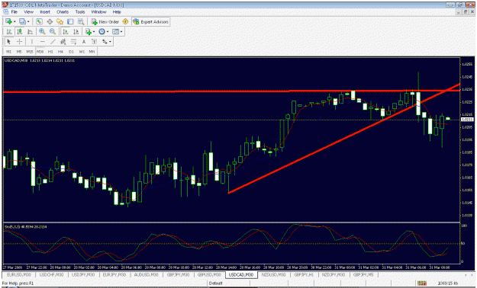
Task: Open the Navigator panel star-folder icon
Action: tap(60, 21)
